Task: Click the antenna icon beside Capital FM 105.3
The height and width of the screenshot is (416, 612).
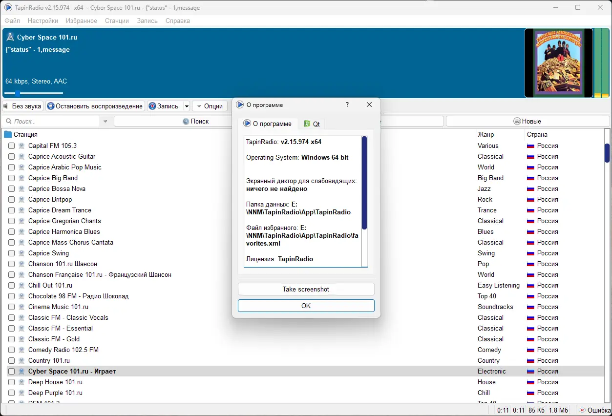Action: click(21, 146)
